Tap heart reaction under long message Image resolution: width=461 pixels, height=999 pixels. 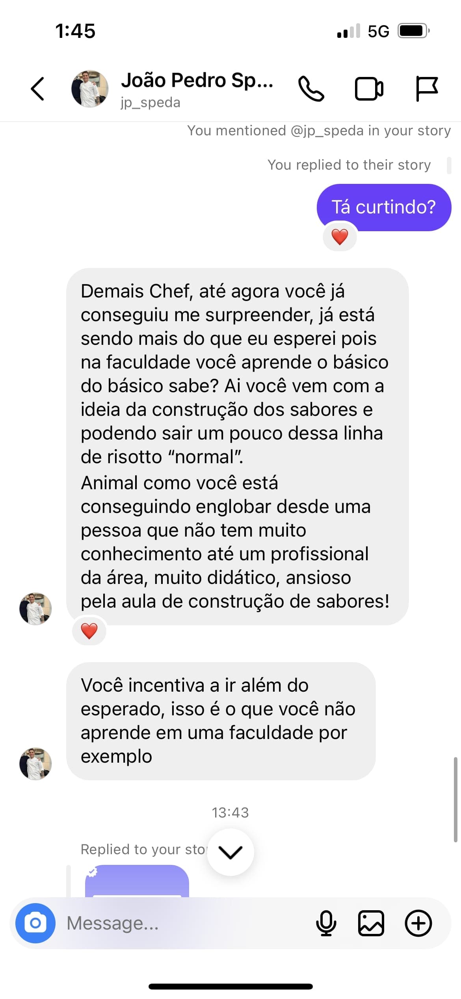pos(89,631)
